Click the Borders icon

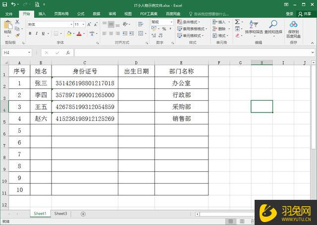(56, 34)
